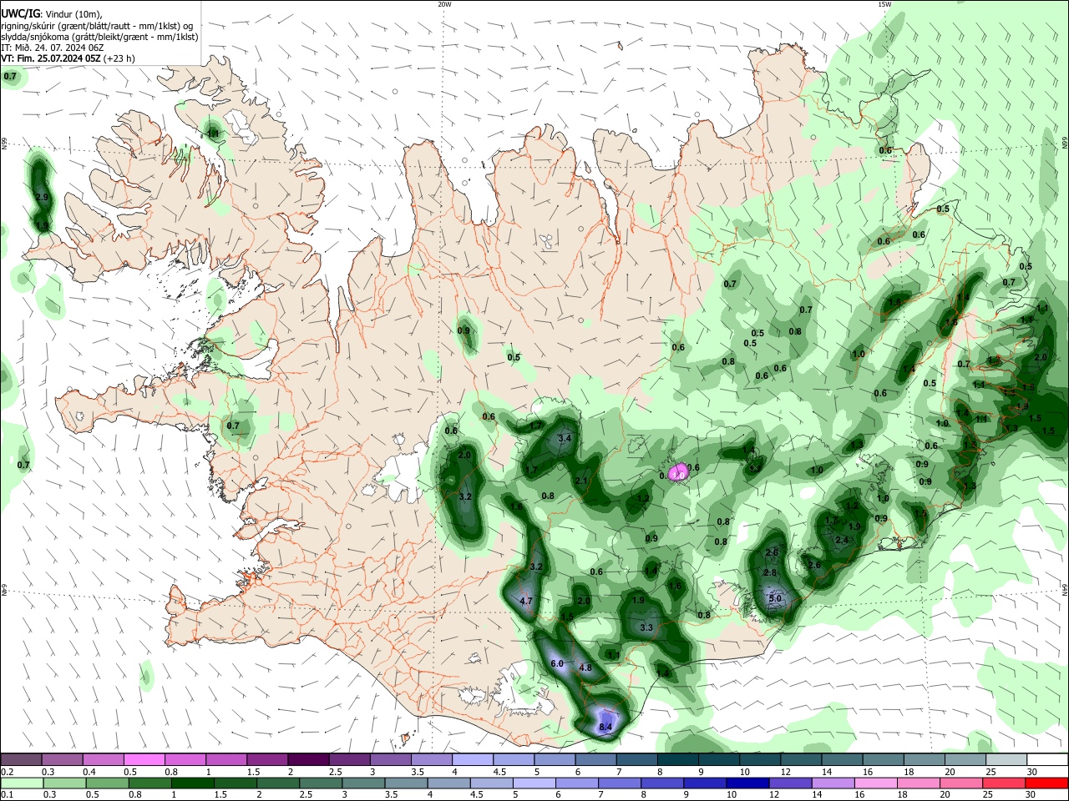The height and width of the screenshot is (801, 1069).
Task: Click the dark teal 8–9 snow swatch
Action: 678,760
